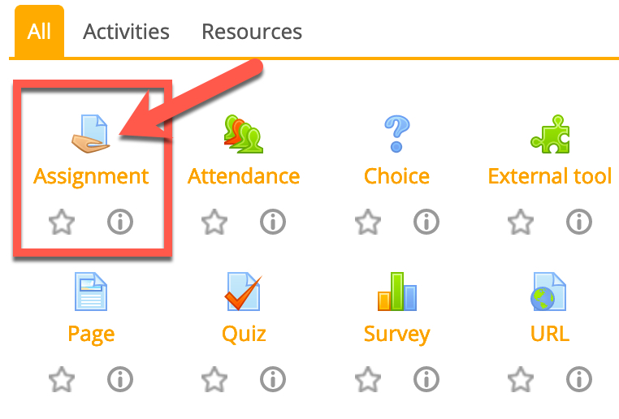Select the All tab

(39, 32)
